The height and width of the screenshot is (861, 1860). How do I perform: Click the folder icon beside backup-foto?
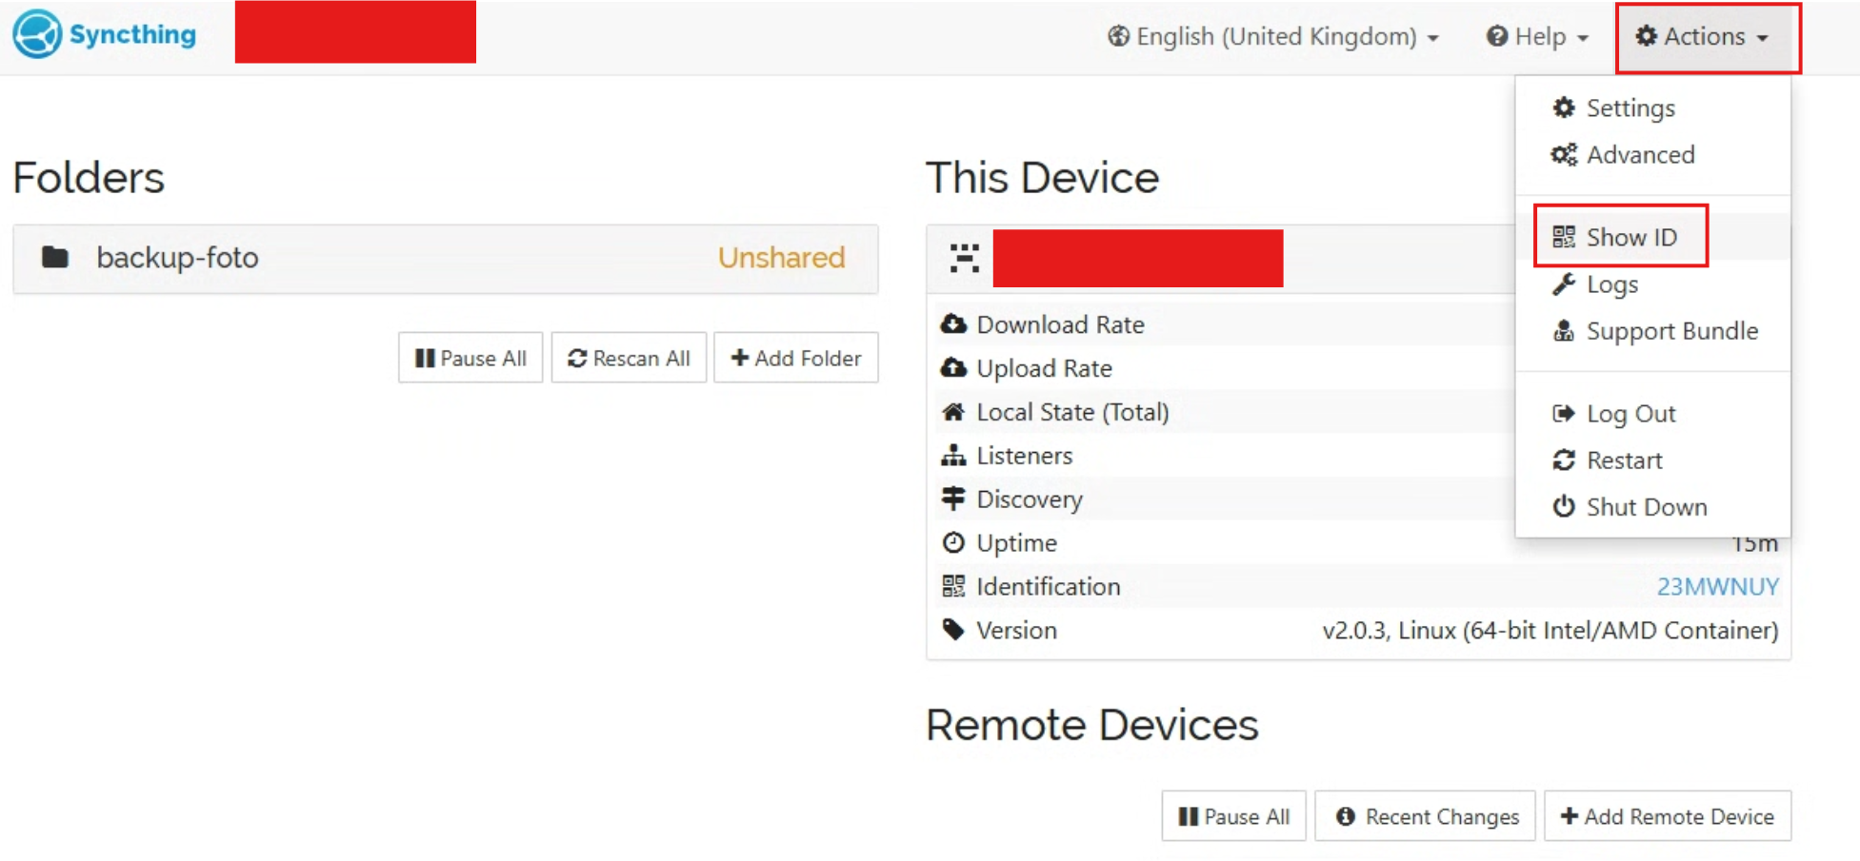point(55,257)
